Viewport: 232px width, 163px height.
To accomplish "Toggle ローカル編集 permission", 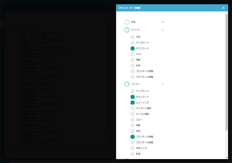I will (132, 114).
